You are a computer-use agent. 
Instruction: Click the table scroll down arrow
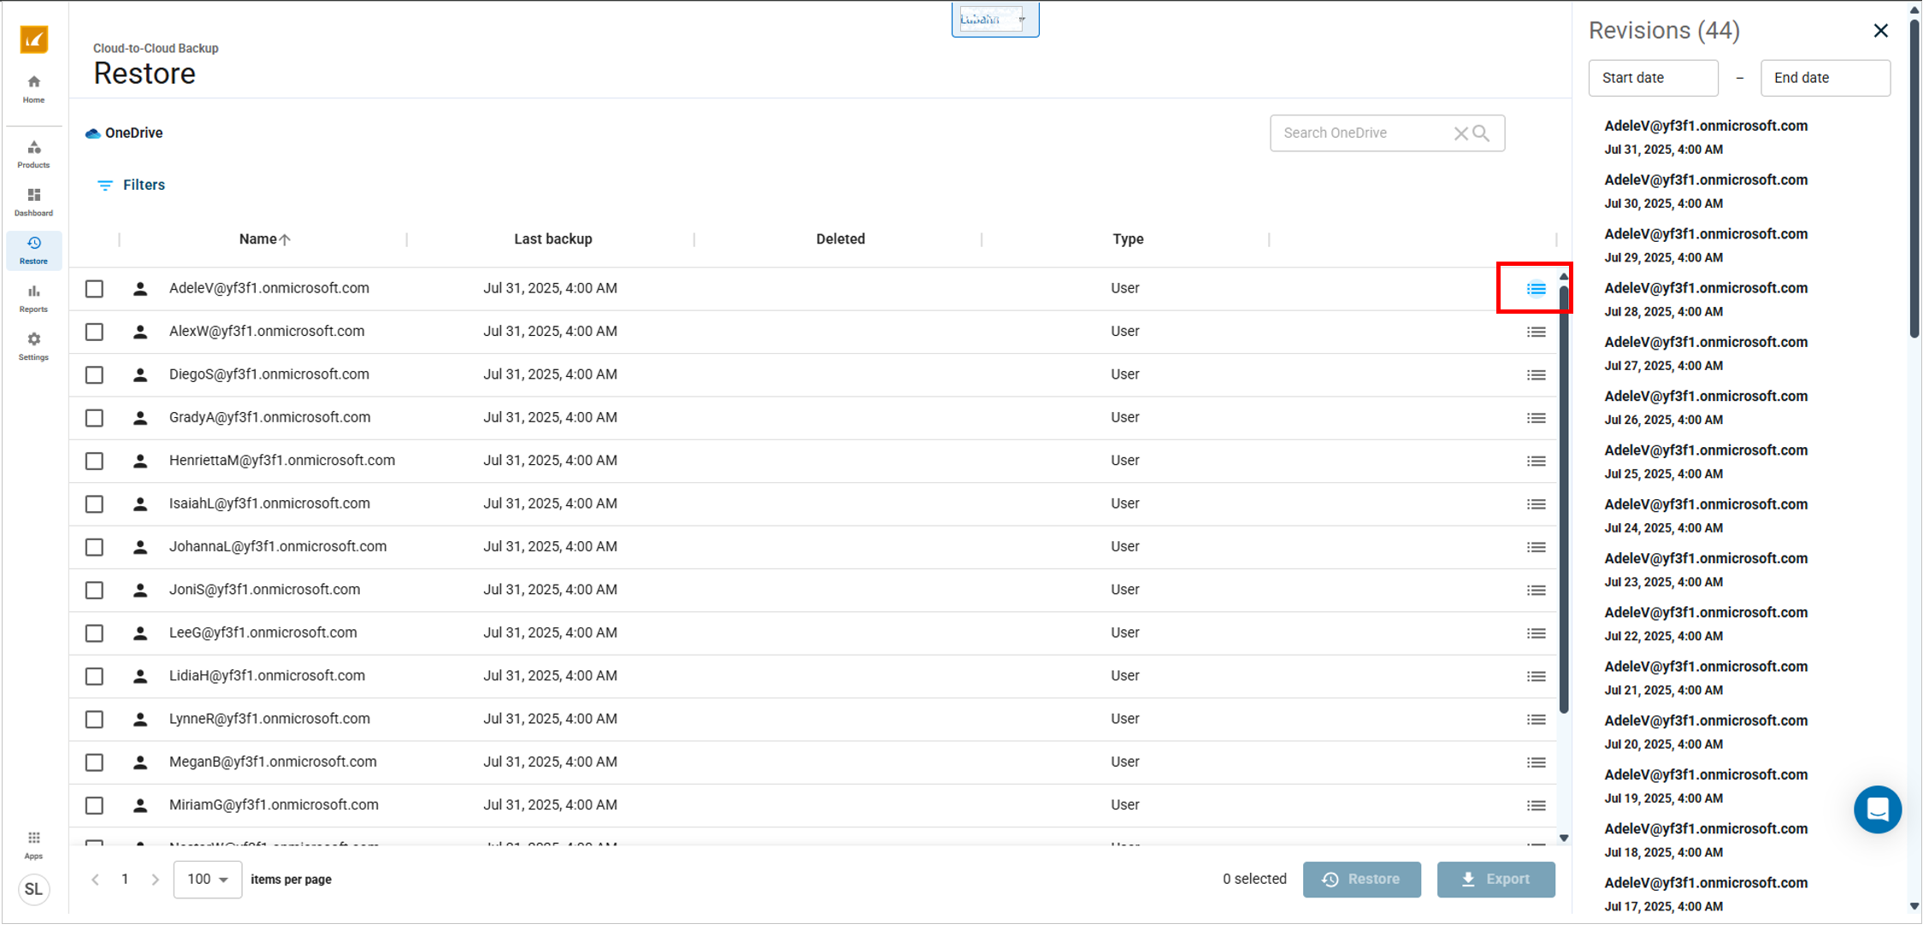point(1563,839)
